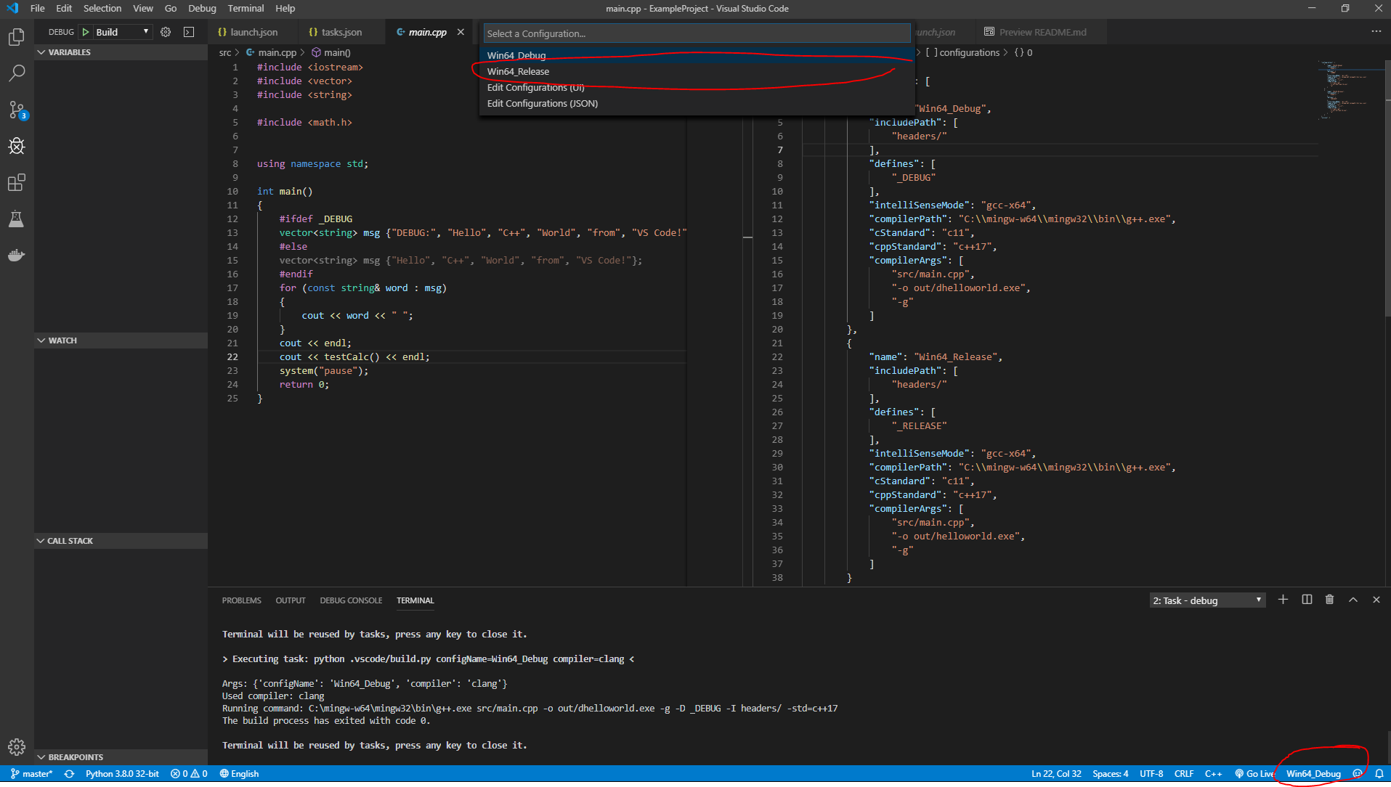This screenshot has height=787, width=1391.
Task: Open the Docker whale view icon
Action: 16,255
